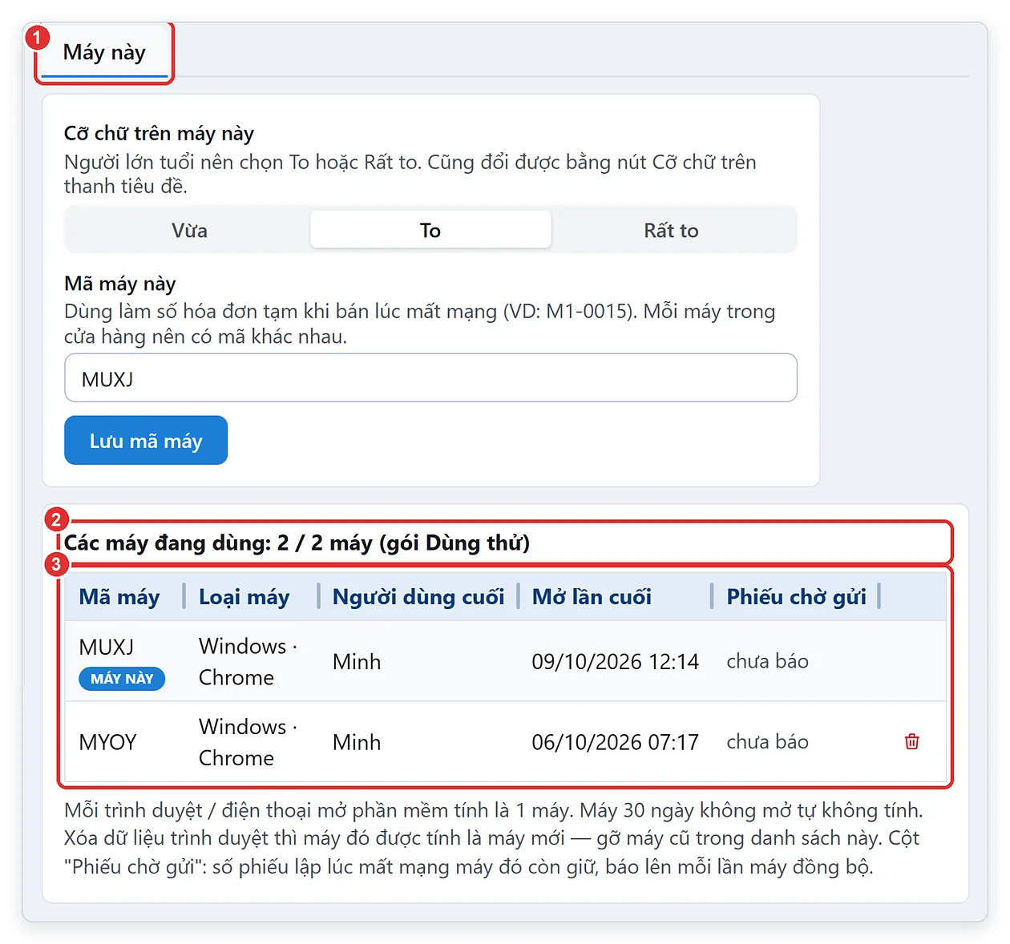Viewport: 1010px width, 944px height.
Task: Click the Cỡ chữ trên máy này heading
Action: pyautogui.click(x=159, y=133)
